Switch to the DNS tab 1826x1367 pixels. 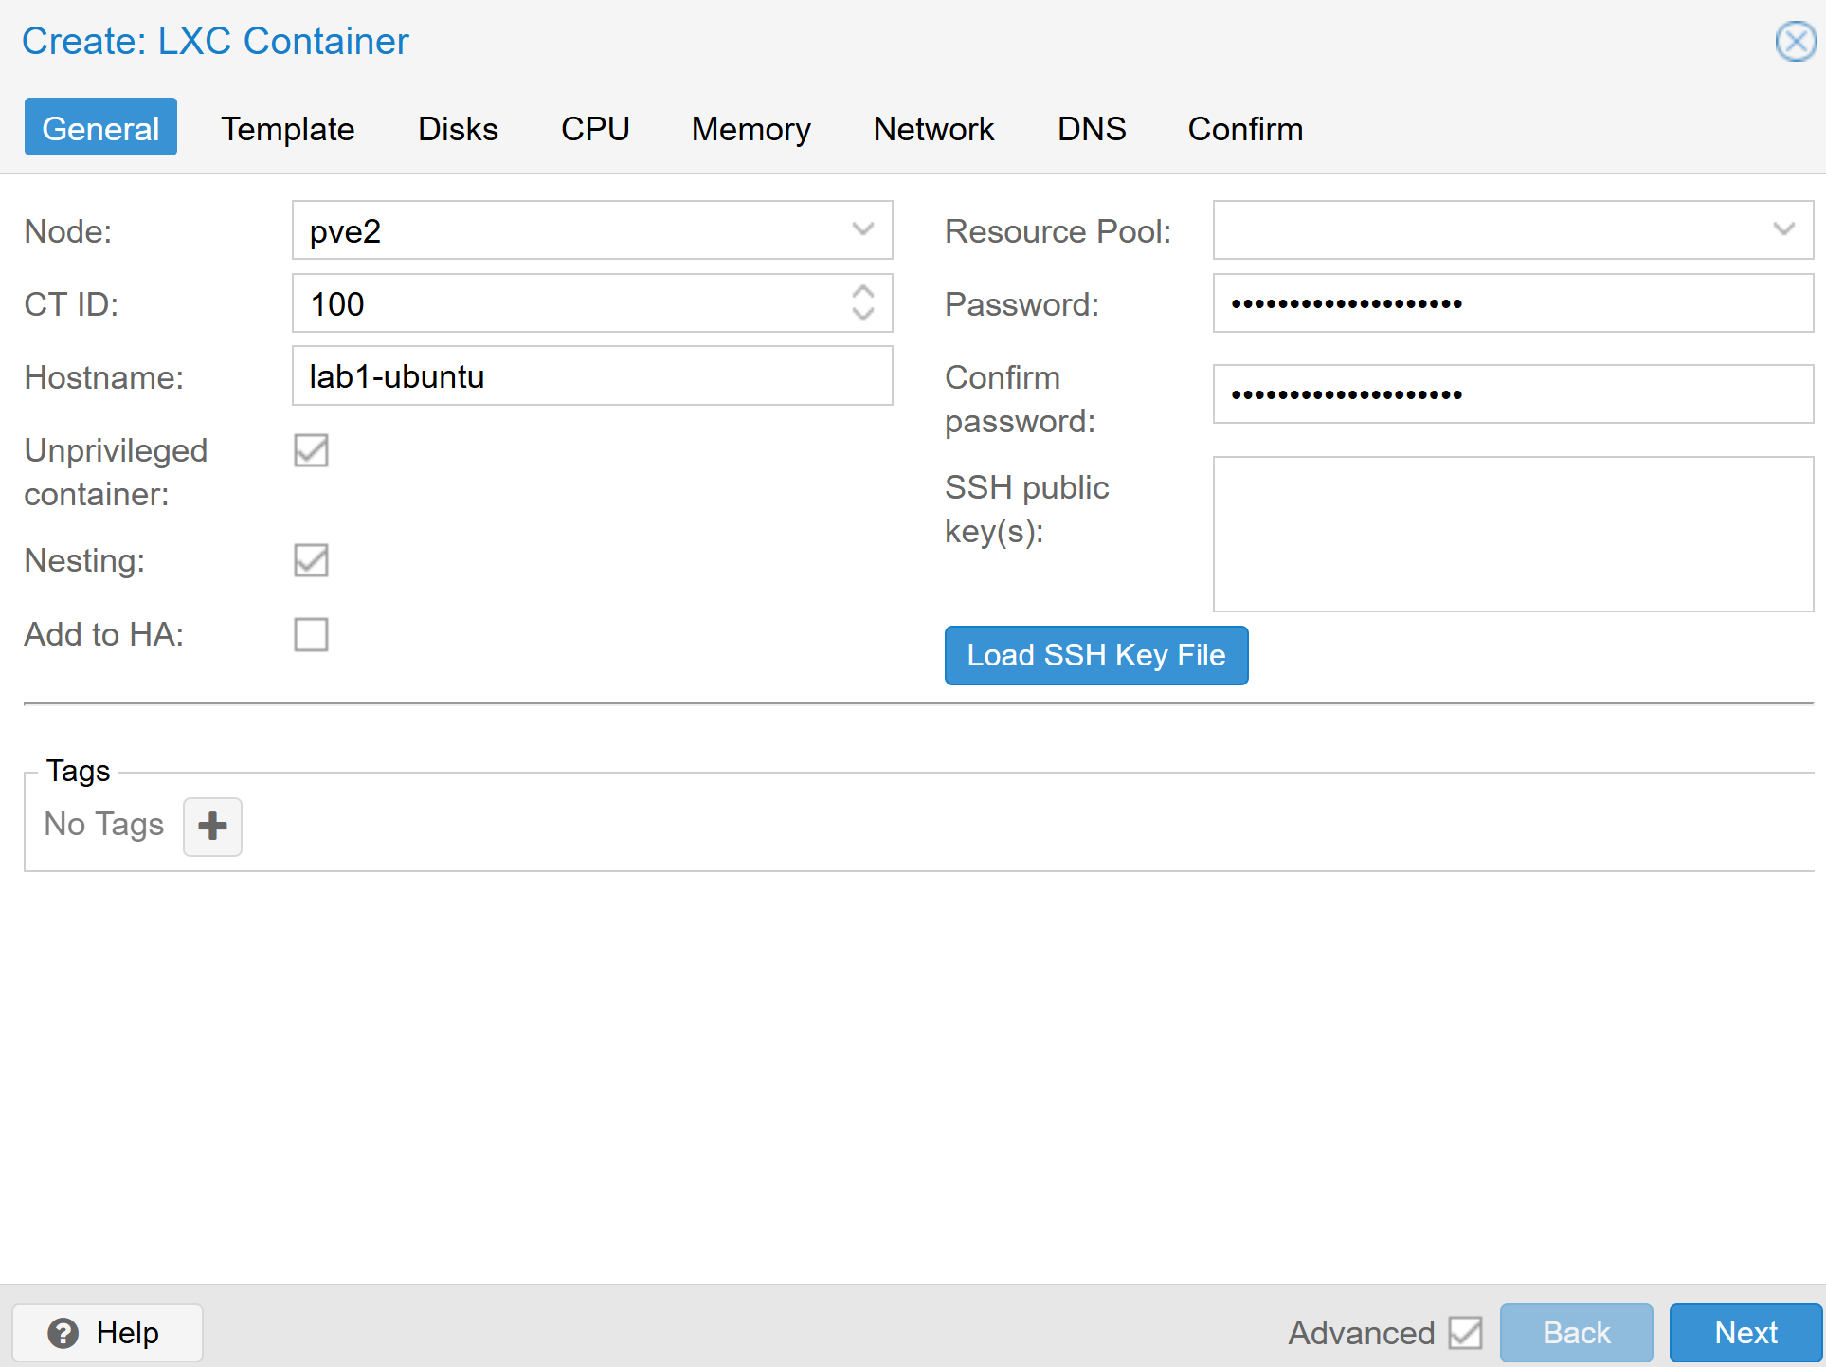(x=1092, y=128)
